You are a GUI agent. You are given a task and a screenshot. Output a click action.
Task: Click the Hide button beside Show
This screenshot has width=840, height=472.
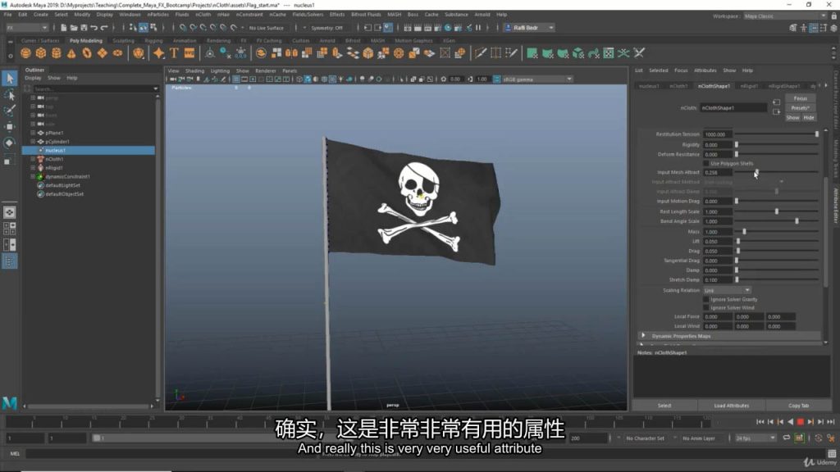(809, 118)
